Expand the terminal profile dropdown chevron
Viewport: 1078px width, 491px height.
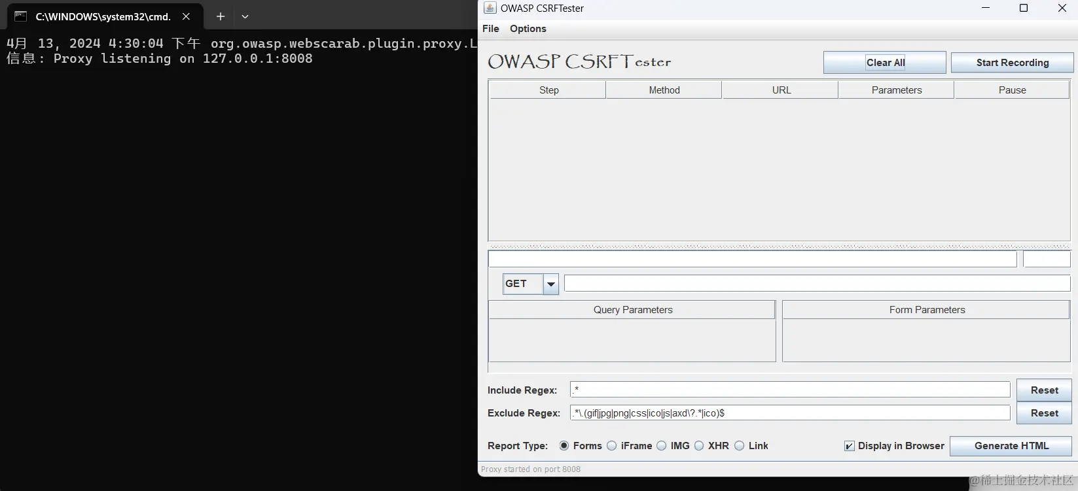point(245,16)
